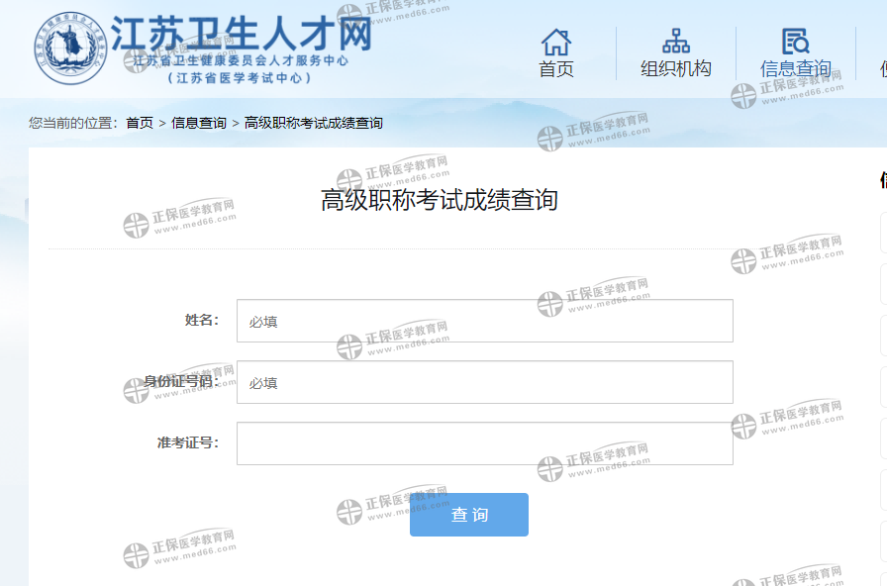Click the empty 准考证号 input field
The image size is (887, 586).
tap(484, 442)
